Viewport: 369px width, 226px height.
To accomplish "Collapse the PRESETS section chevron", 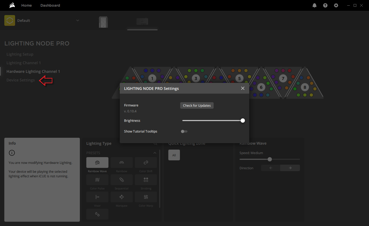I will (x=155, y=153).
